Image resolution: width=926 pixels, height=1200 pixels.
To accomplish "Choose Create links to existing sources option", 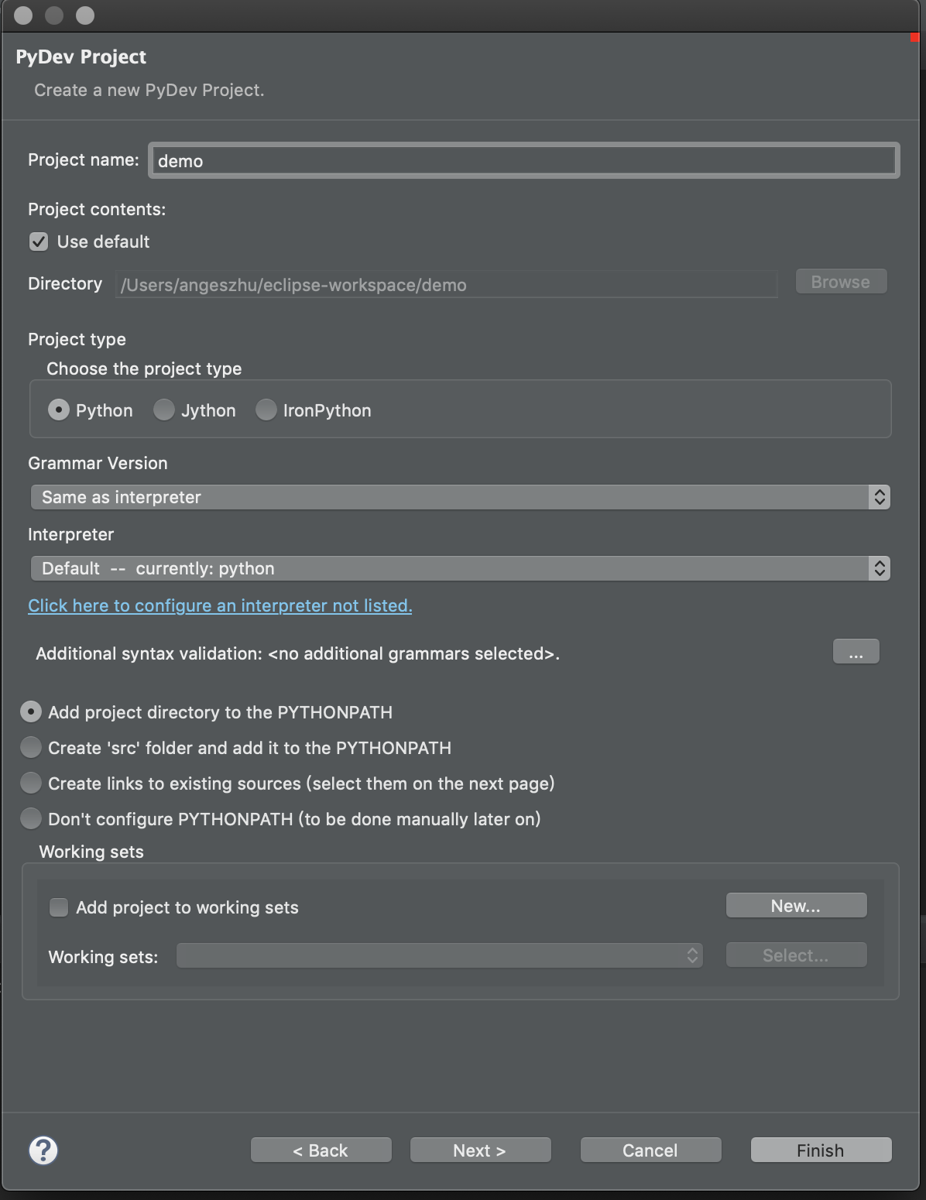I will [x=31, y=783].
